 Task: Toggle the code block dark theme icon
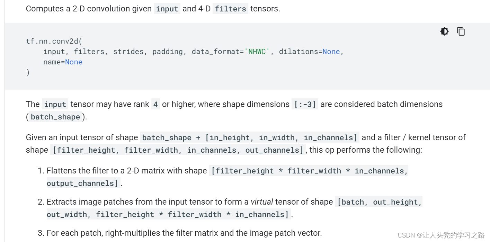(x=444, y=31)
